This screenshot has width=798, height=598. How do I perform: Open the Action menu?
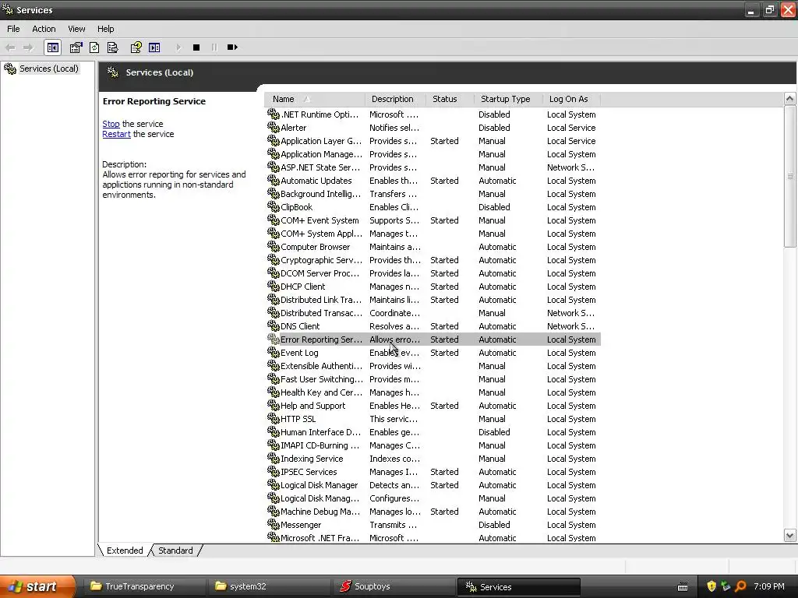coord(44,29)
